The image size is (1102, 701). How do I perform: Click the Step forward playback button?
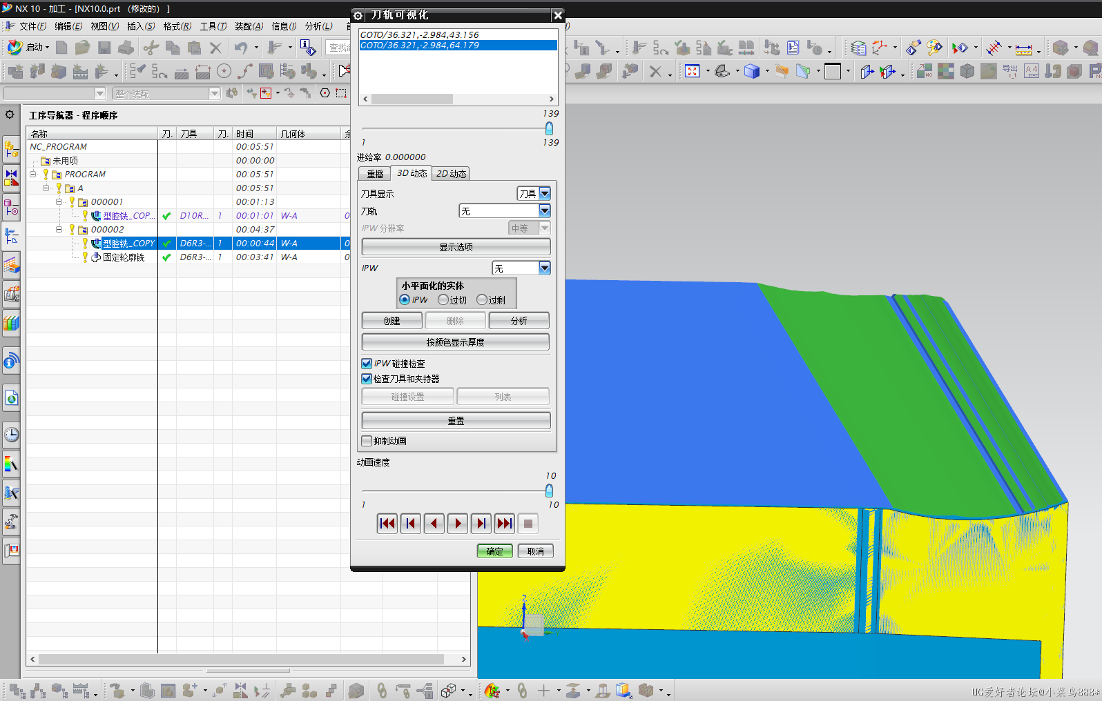[481, 524]
